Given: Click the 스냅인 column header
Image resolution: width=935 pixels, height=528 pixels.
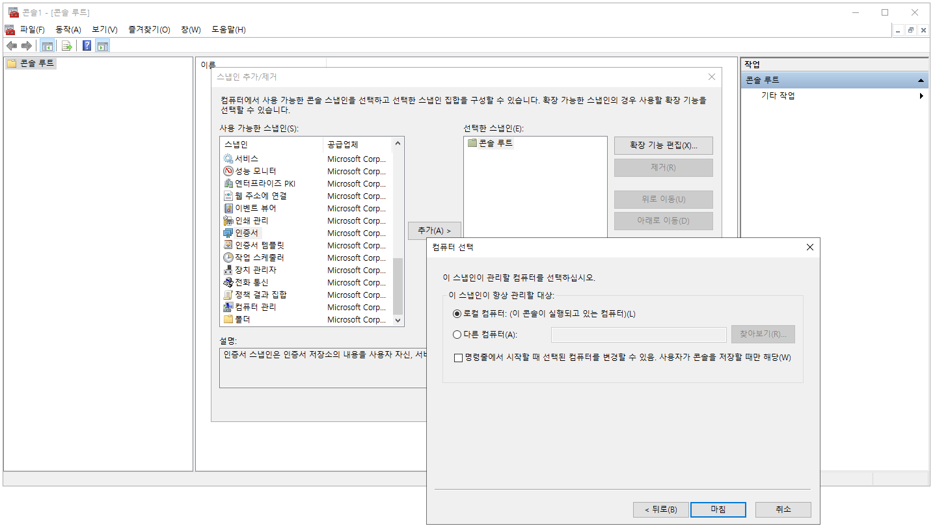Looking at the screenshot, I should [x=271, y=144].
